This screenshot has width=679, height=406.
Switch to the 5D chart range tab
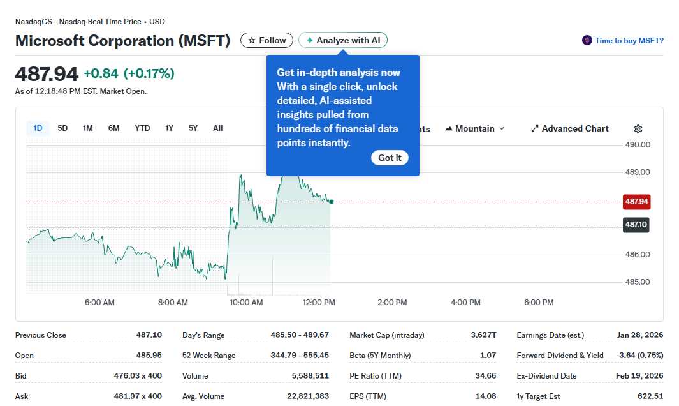click(x=62, y=128)
